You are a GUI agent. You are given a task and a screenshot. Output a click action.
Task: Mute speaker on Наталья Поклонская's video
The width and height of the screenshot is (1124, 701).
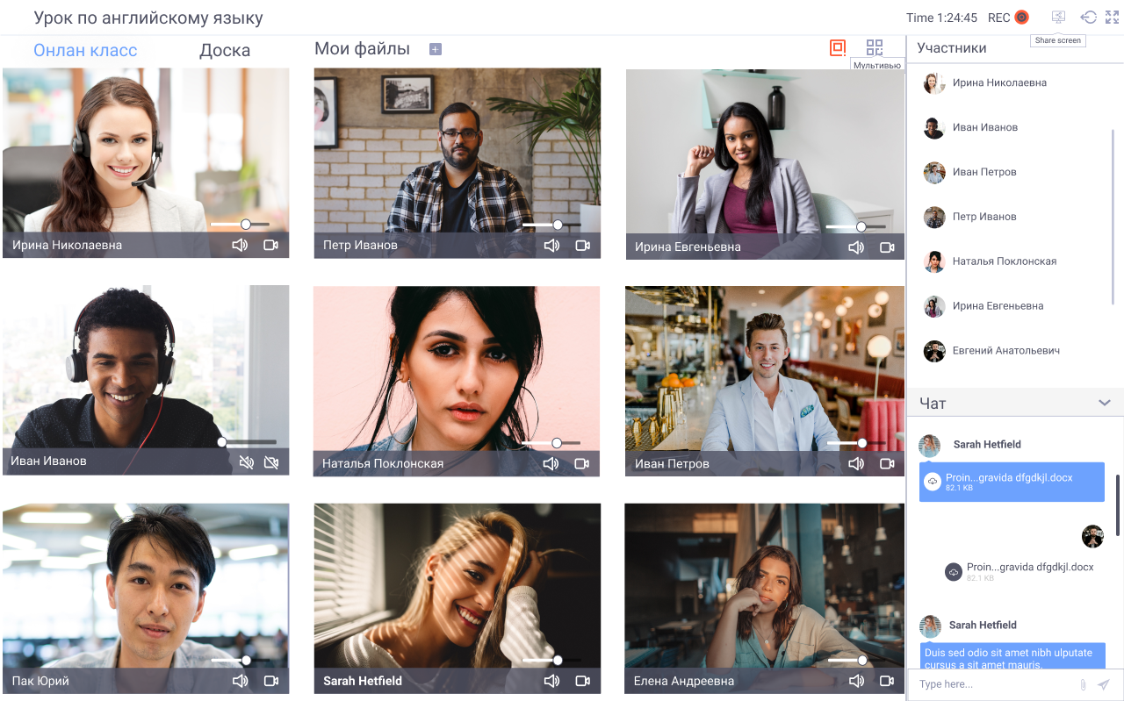(551, 463)
